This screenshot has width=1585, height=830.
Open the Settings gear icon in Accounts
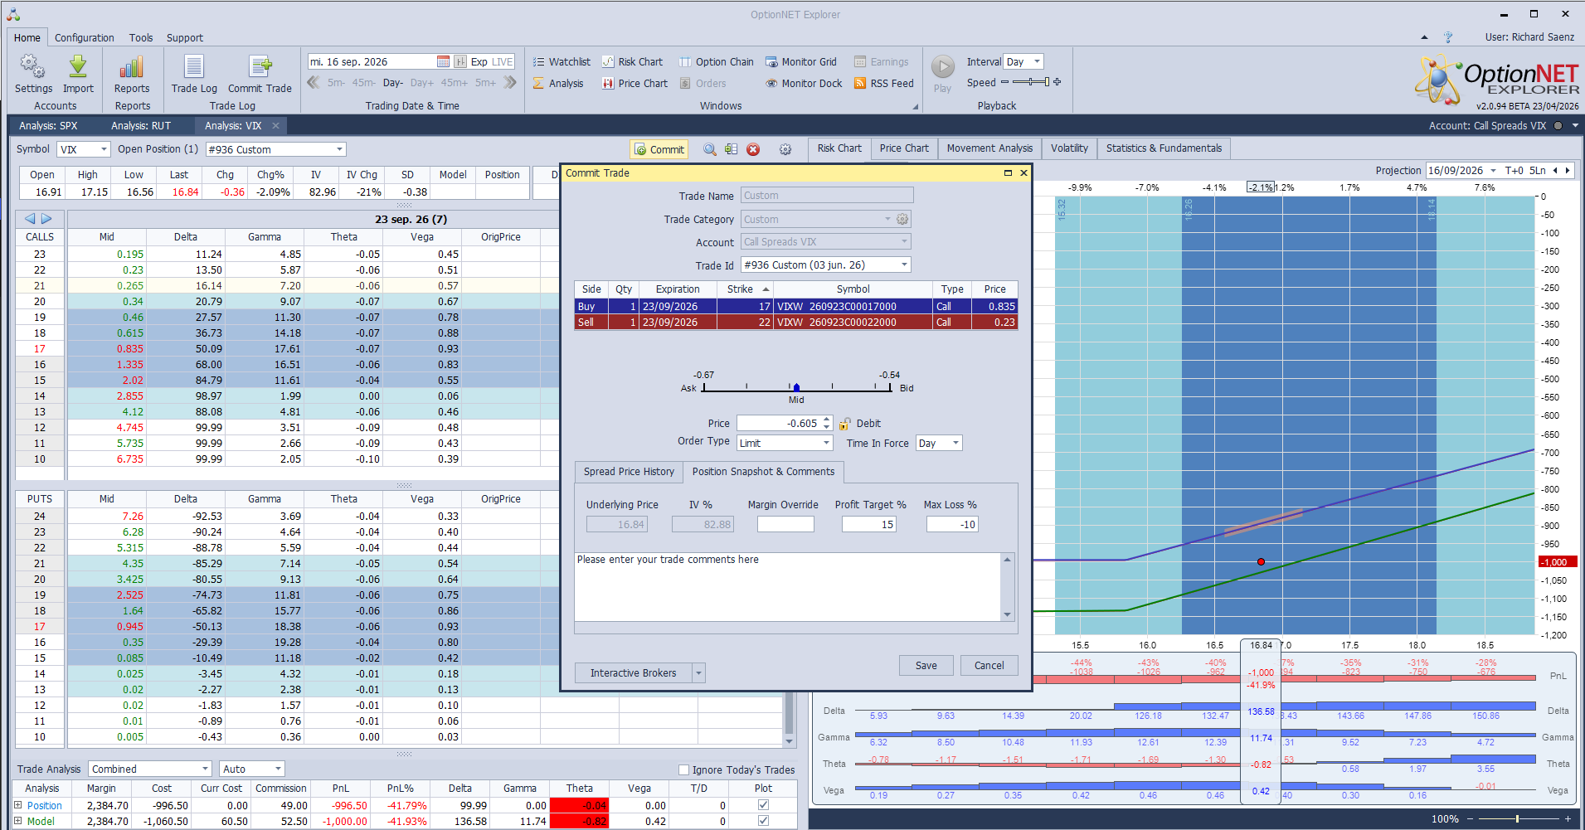pyautogui.click(x=33, y=67)
